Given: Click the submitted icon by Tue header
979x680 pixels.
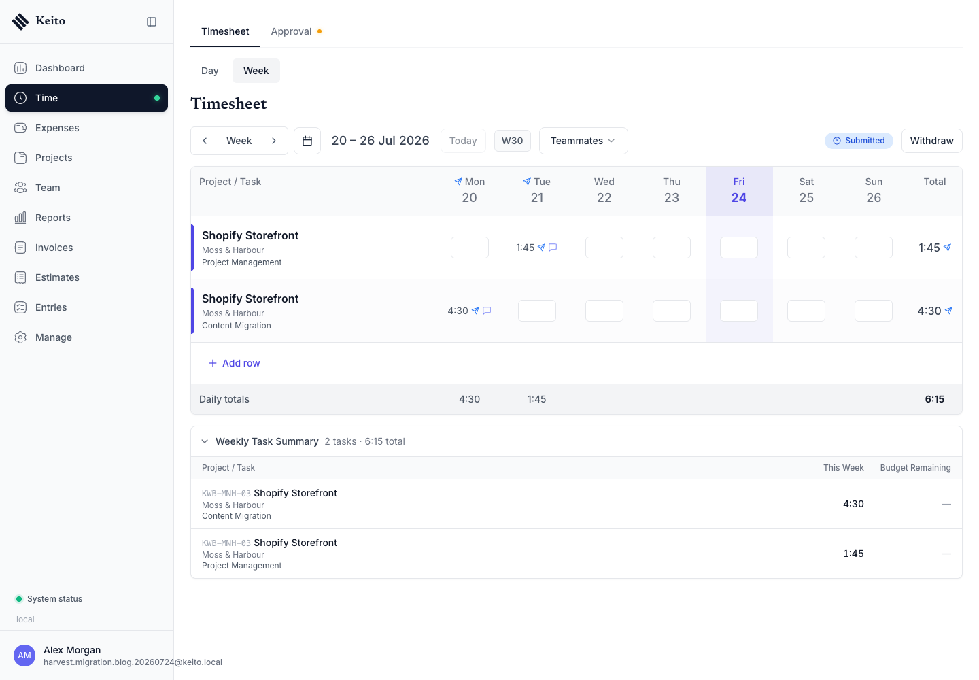Looking at the screenshot, I should pyautogui.click(x=527, y=182).
